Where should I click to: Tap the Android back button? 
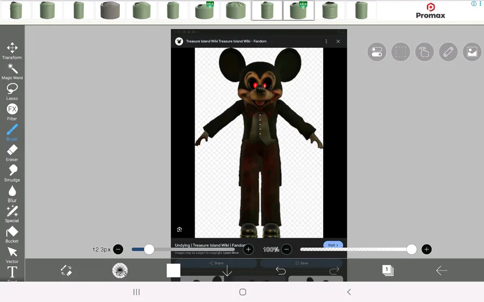coord(349,292)
